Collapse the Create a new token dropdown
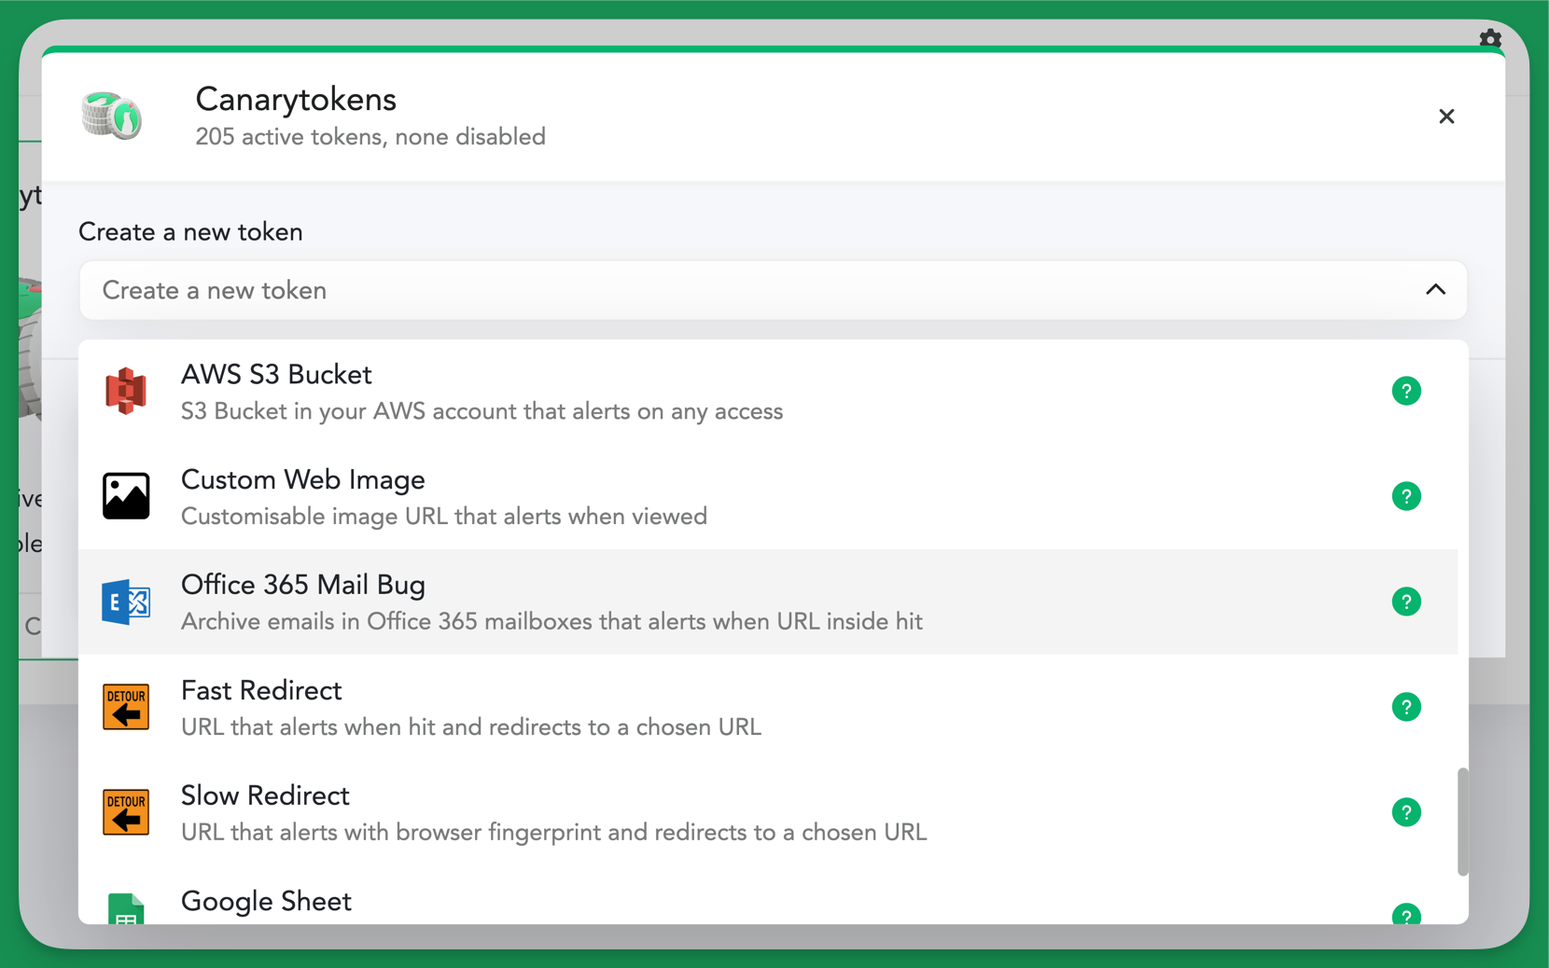The width and height of the screenshot is (1549, 968). [x=1435, y=290]
